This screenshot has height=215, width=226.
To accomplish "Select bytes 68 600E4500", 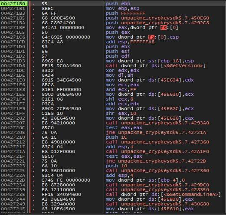I will click(x=58, y=18).
